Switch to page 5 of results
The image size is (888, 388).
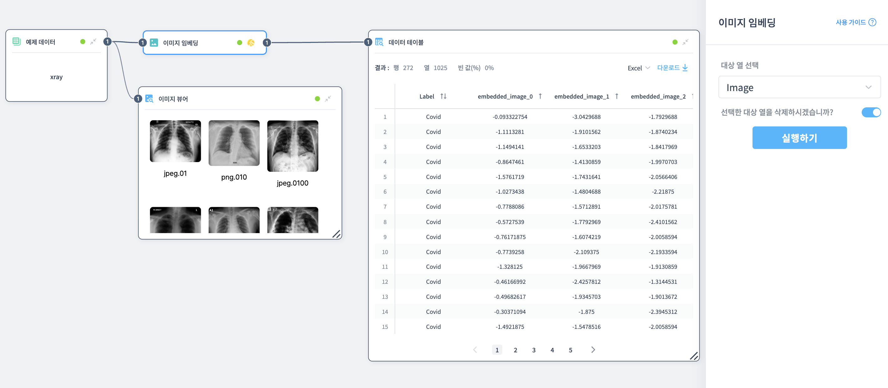pyautogui.click(x=570, y=350)
